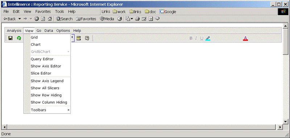Expand the Grid&Chart submenu
This screenshot has height=138, width=290.
pos(47,52)
